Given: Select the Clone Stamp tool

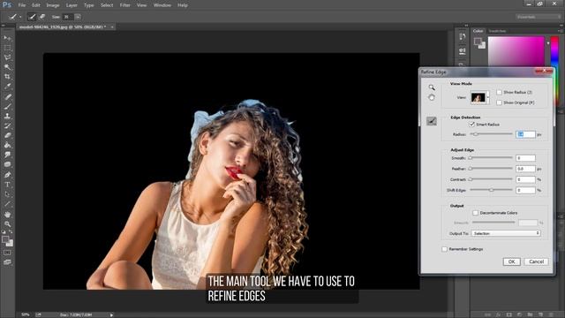Looking at the screenshot, I should click(7, 116).
